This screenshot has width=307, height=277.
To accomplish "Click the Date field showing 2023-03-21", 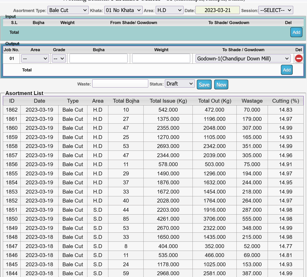I will [x=217, y=10].
